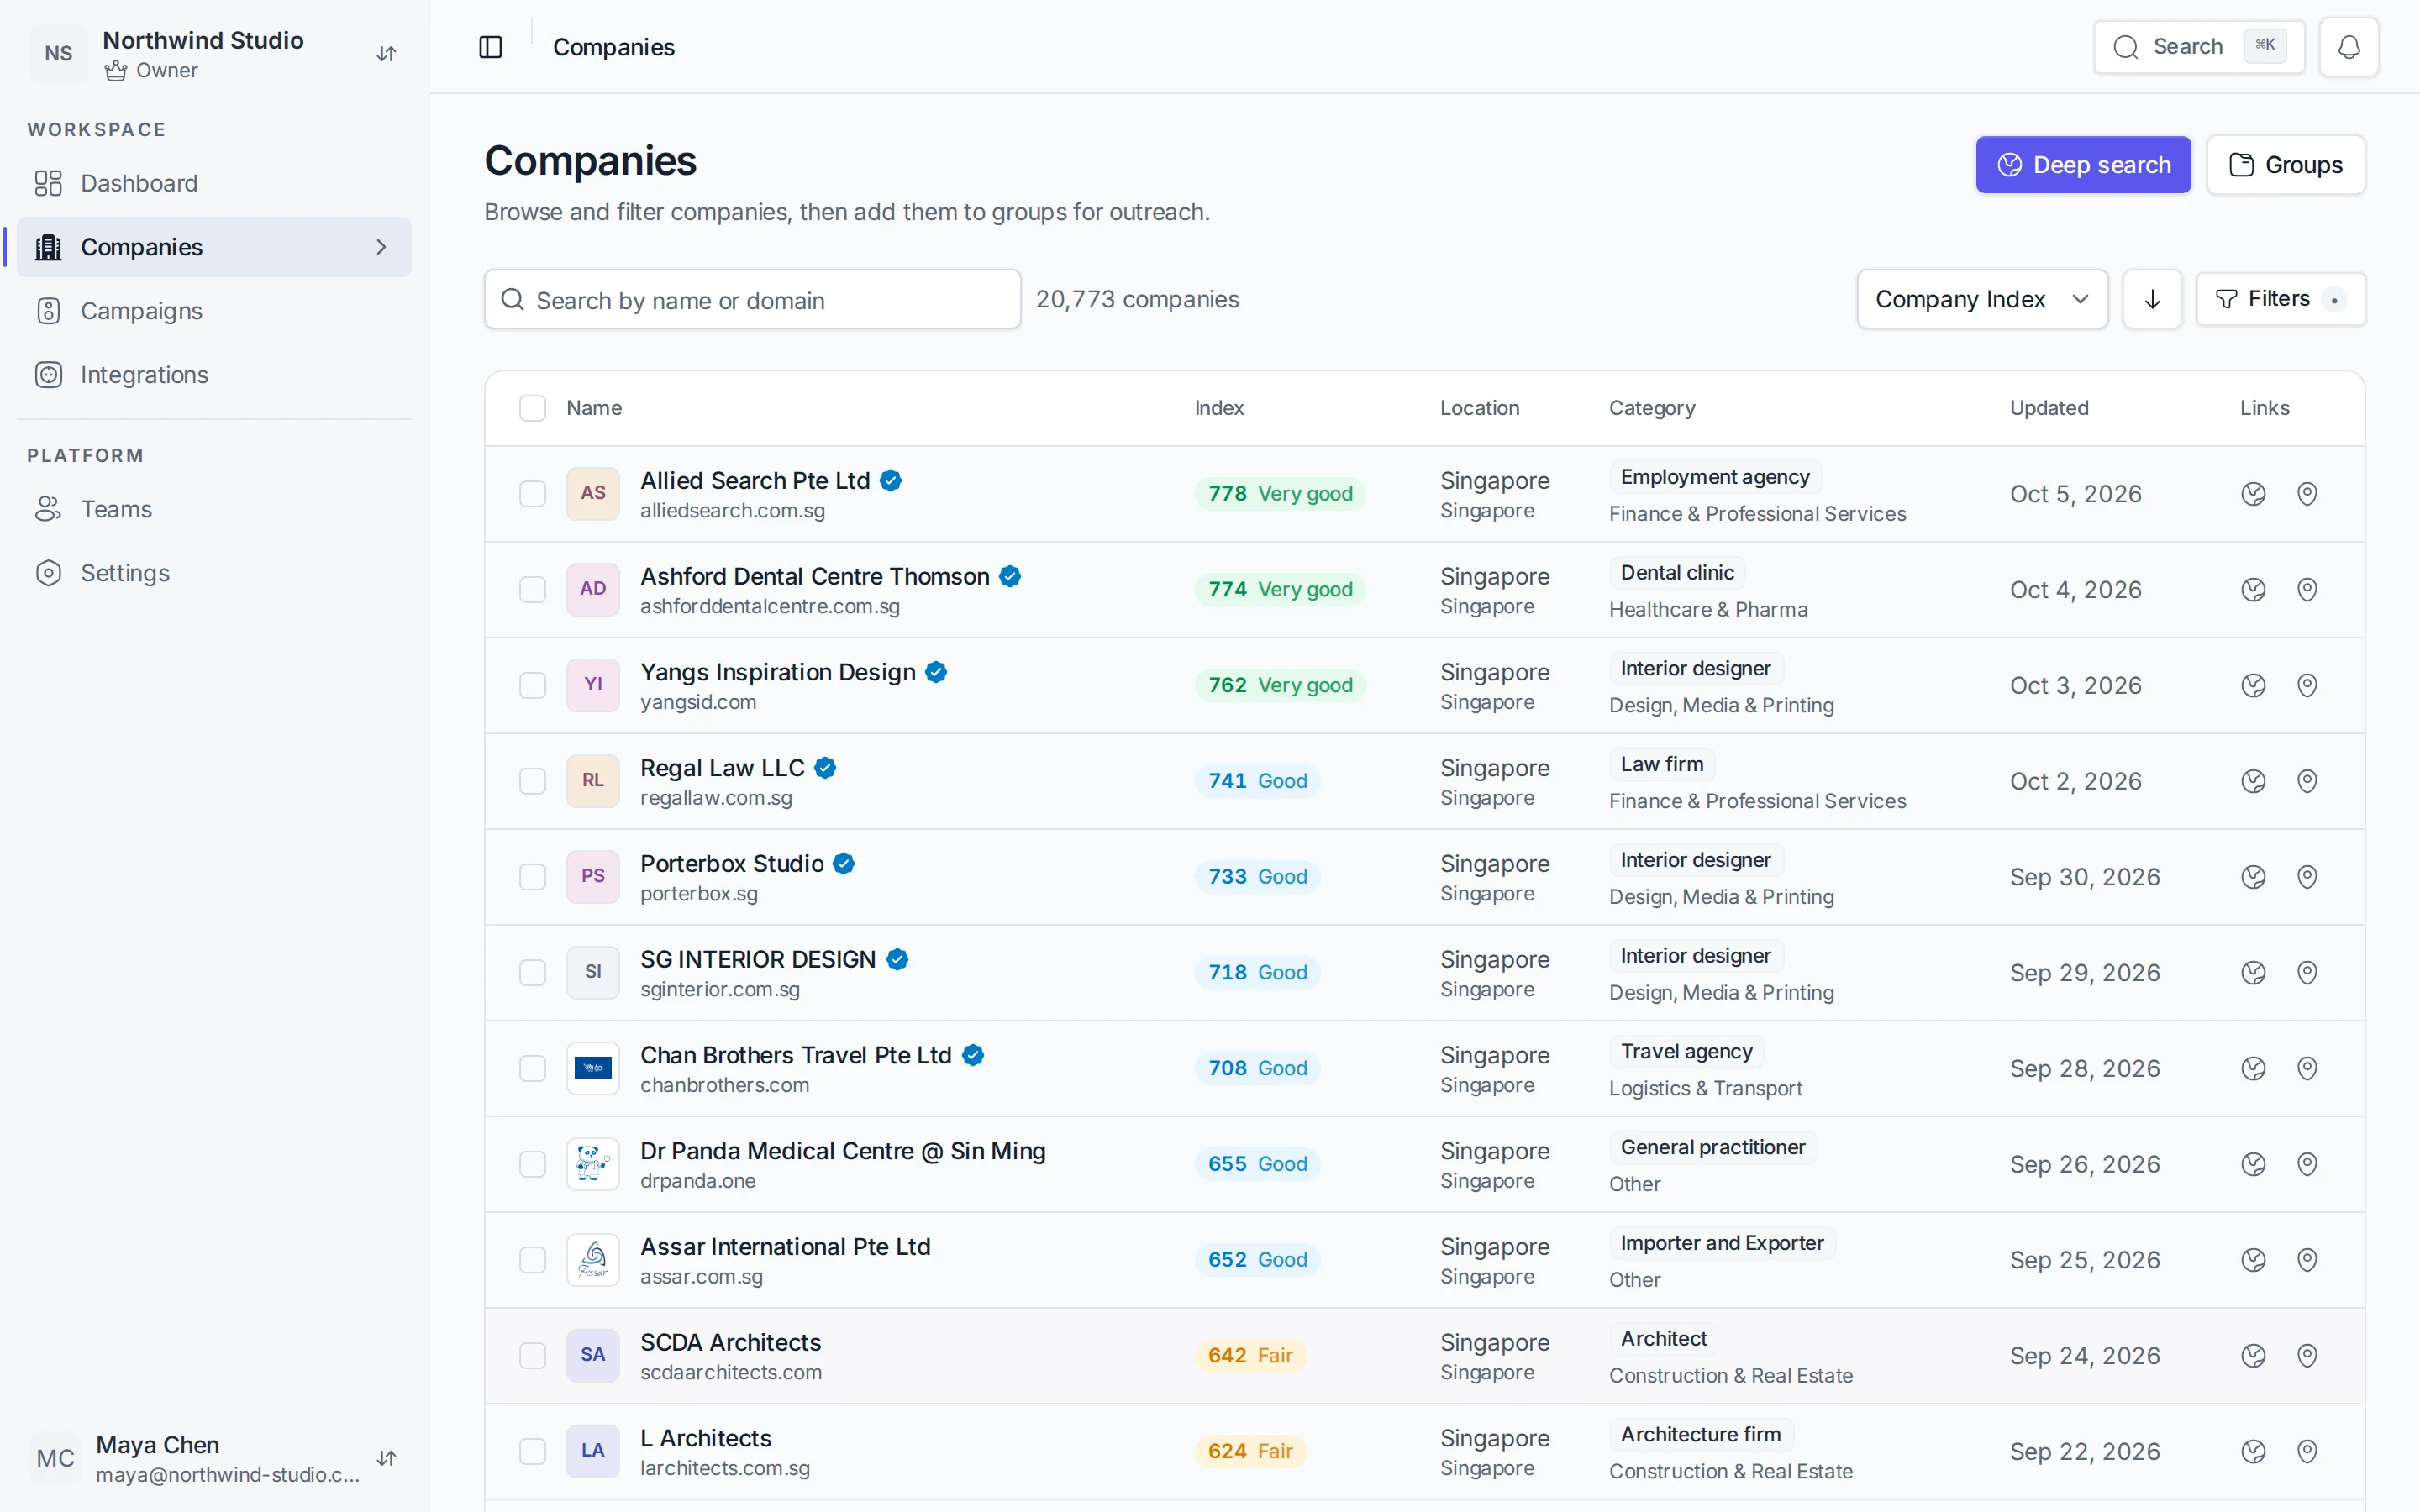
Task: Open website link for Ashford Dental Centre
Action: coord(2253,590)
